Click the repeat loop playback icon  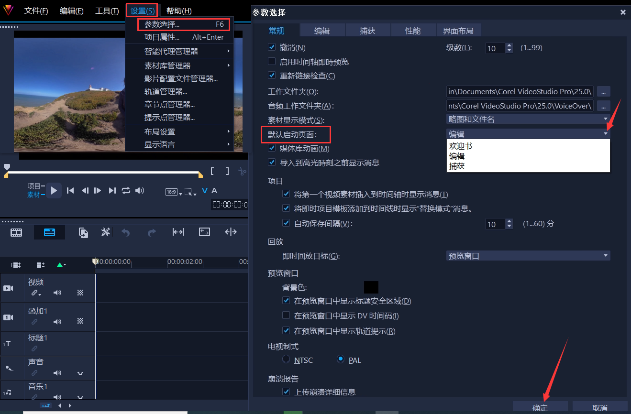click(126, 191)
